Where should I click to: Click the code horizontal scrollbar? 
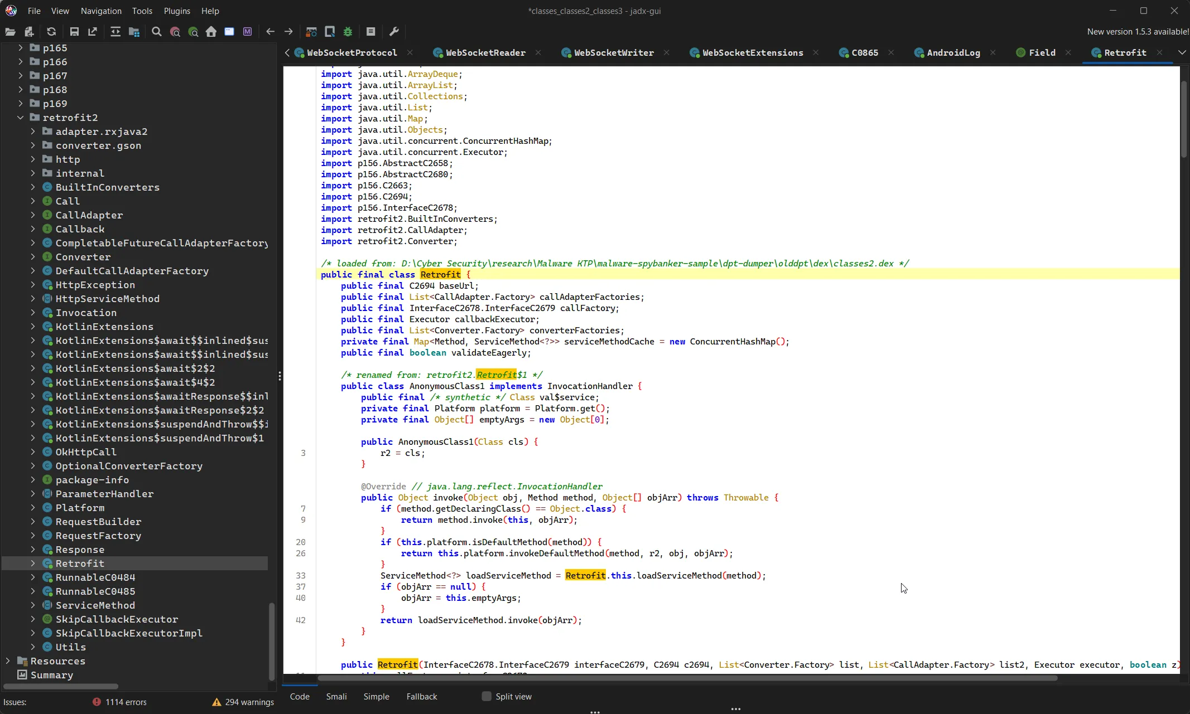[x=687, y=678]
